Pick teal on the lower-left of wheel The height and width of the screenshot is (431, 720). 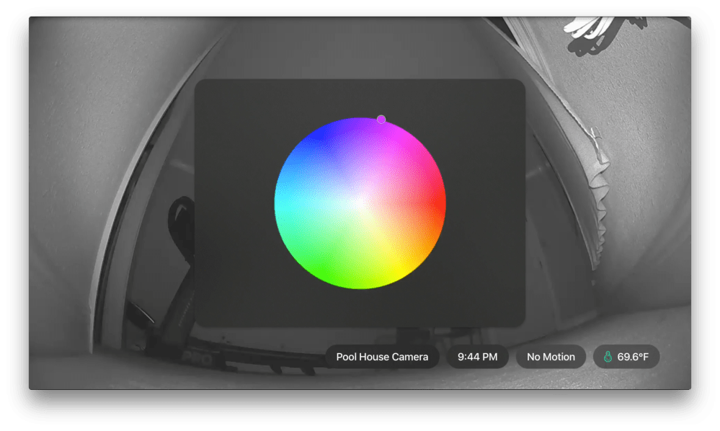295,238
